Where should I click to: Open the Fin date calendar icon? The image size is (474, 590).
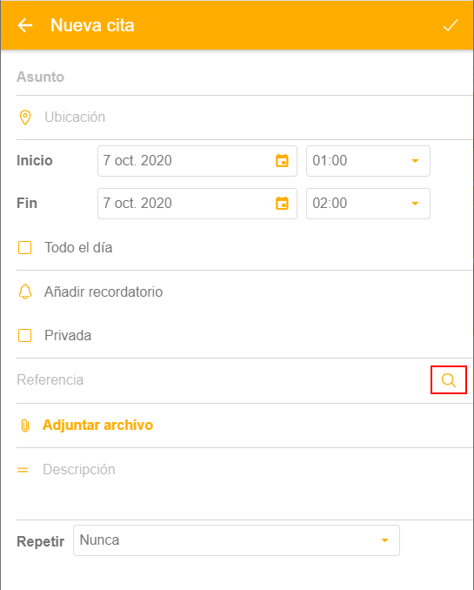282,203
